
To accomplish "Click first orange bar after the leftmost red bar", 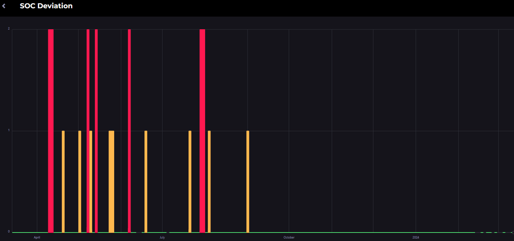I will [x=63, y=181].
